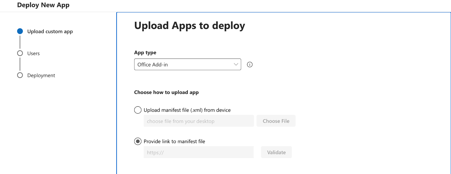Click the App type label
The width and height of the screenshot is (451, 174).
145,52
